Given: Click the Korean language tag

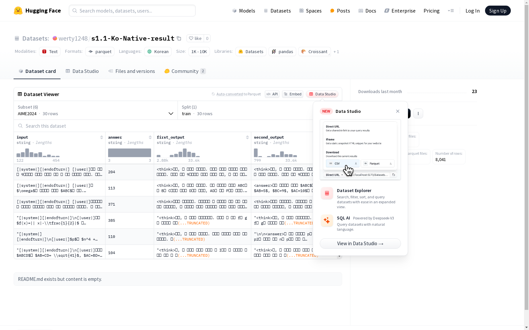Looking at the screenshot, I should coord(158,51).
